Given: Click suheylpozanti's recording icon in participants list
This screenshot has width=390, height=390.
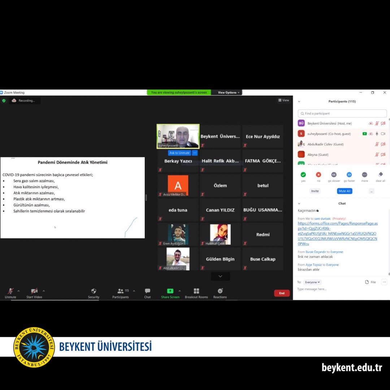Looking at the screenshot, I should coord(371,134).
